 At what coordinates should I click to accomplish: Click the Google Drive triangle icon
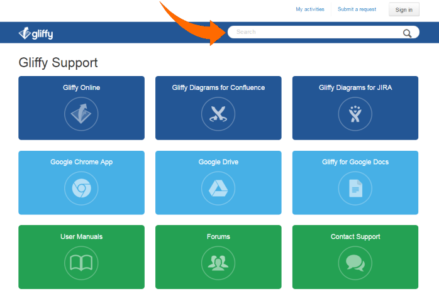218,189
